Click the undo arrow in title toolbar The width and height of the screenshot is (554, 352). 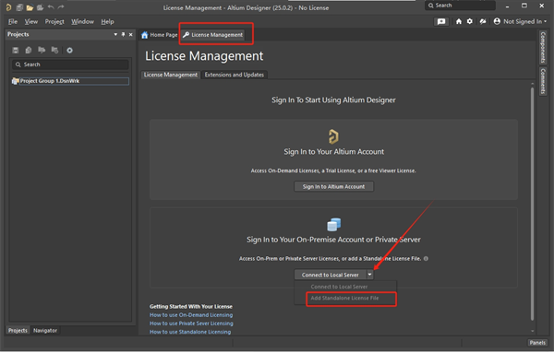click(x=51, y=7)
